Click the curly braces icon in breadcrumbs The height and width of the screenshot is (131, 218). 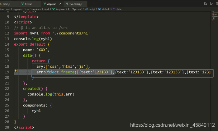69,9
